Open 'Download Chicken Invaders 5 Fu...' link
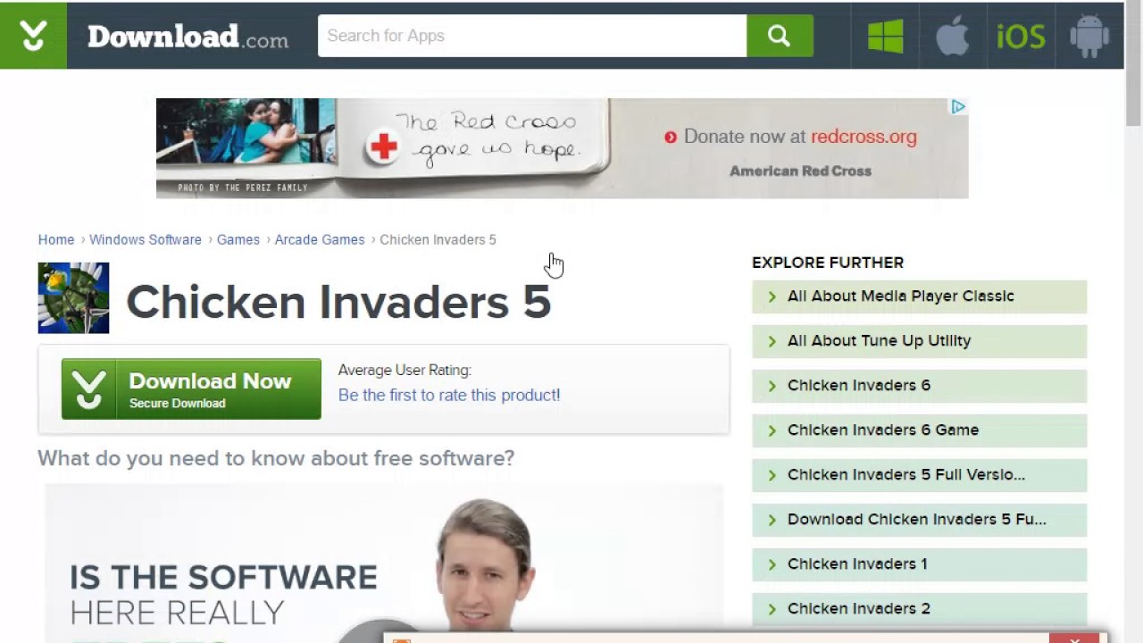1143x643 pixels. pyautogui.click(x=917, y=519)
